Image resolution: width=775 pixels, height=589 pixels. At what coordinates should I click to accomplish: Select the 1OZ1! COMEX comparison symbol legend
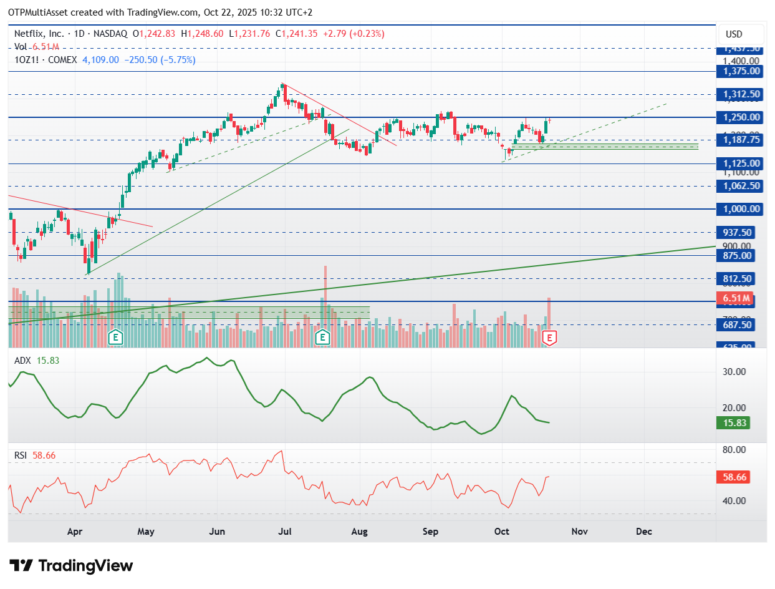(x=45, y=60)
